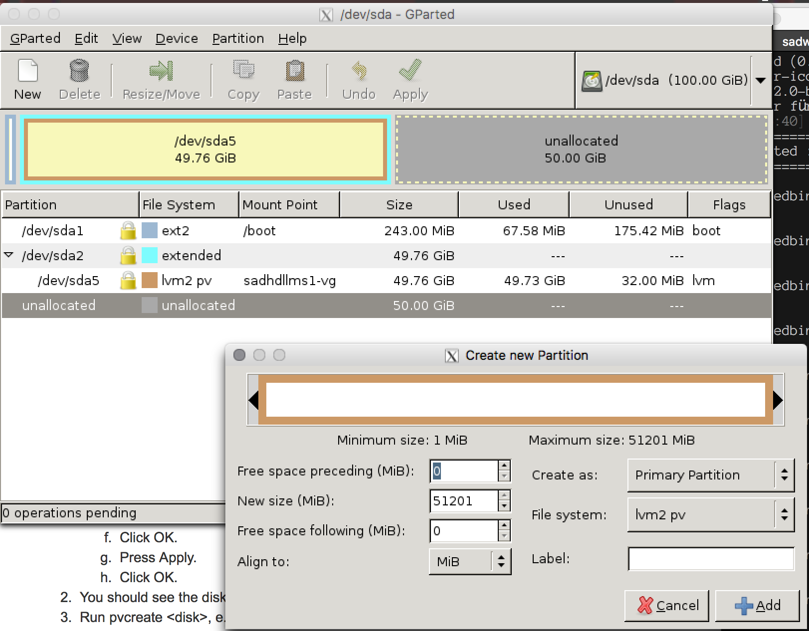Image resolution: width=809 pixels, height=631 pixels.
Task: Click the X11 icon in the GParted title bar
Action: [x=326, y=15]
